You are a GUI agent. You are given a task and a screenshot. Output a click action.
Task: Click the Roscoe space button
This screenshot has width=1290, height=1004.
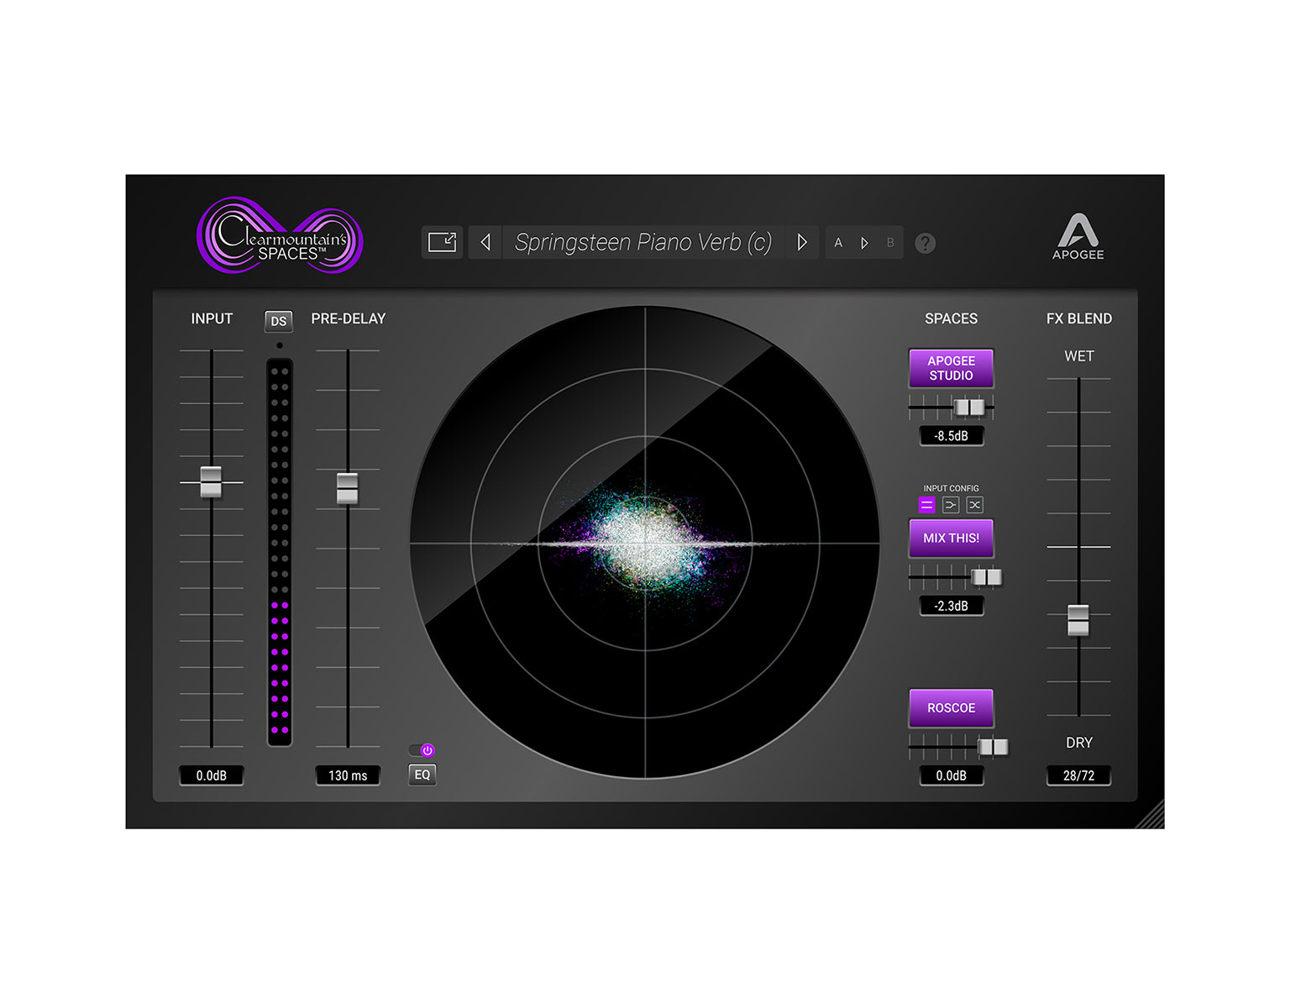coord(951,708)
